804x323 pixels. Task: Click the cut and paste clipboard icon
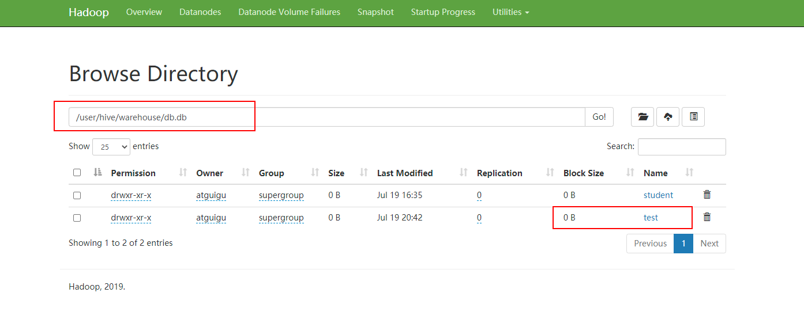point(693,117)
